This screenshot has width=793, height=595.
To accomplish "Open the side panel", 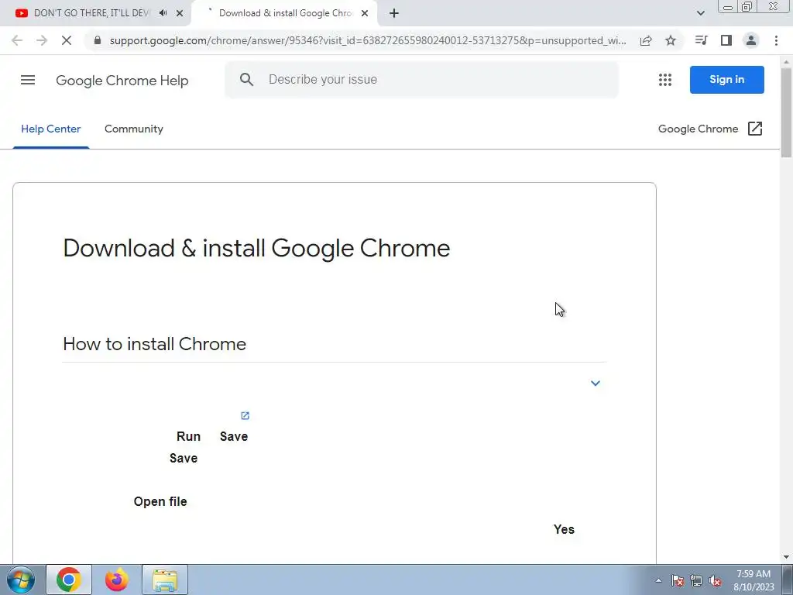I will 726,40.
